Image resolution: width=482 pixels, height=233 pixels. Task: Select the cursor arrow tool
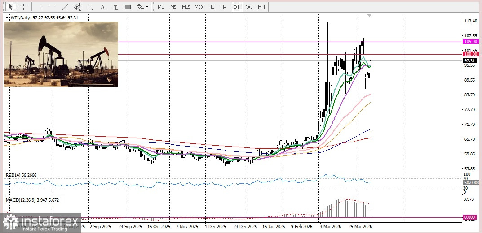click(x=11, y=7)
